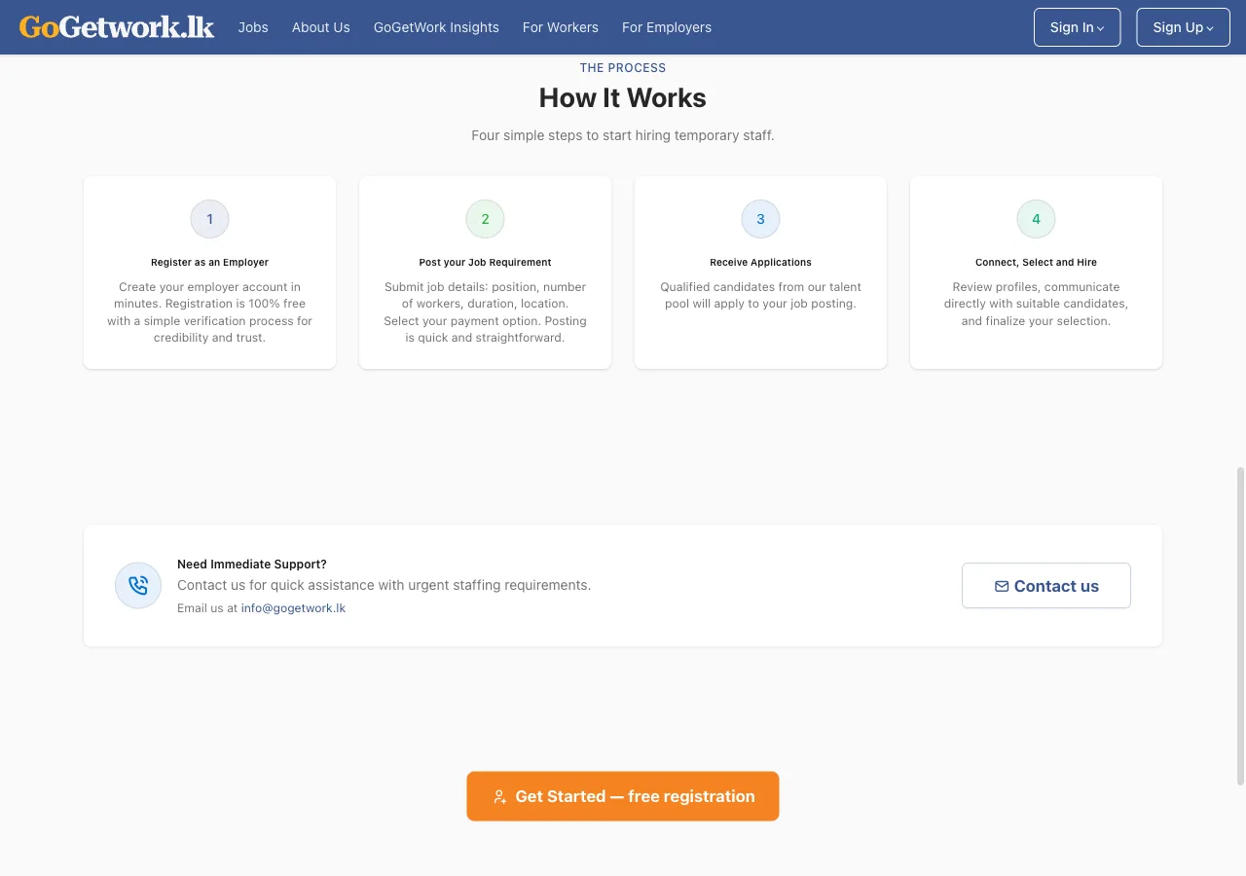Viewport: 1246px width, 876px height.
Task: Click the step 2 number badge
Action: coord(485,219)
